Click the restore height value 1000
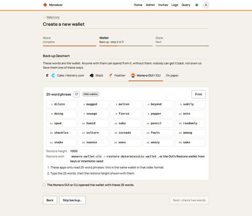The width and height of the screenshot is (252, 216). tap(74, 151)
